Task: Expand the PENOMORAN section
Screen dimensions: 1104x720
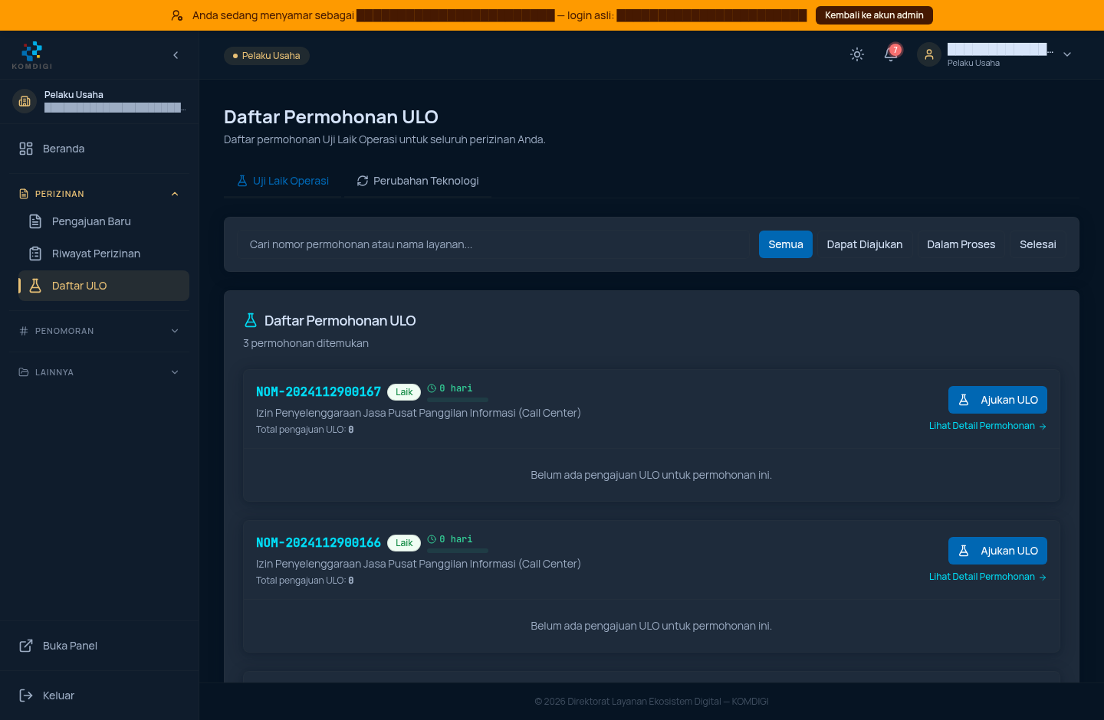Action: click(100, 331)
